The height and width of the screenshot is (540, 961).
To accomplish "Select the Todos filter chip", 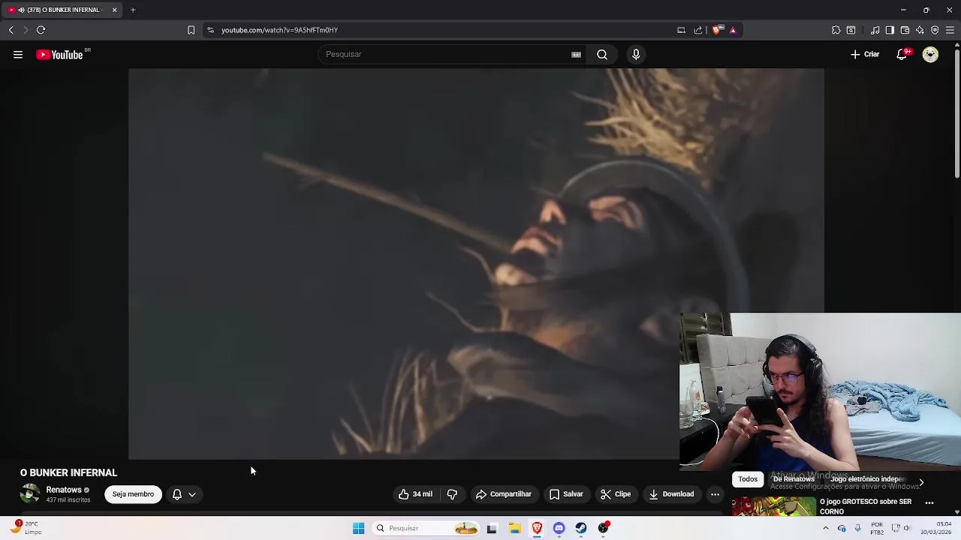I will 748,479.
